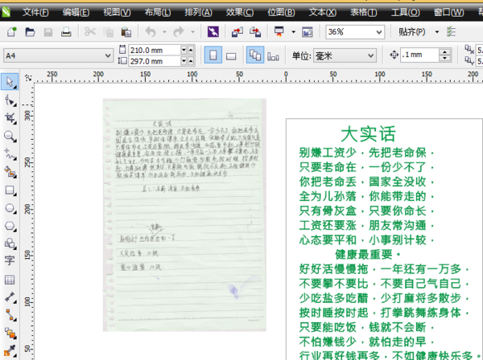Select the Ellipse tool

coord(10,208)
